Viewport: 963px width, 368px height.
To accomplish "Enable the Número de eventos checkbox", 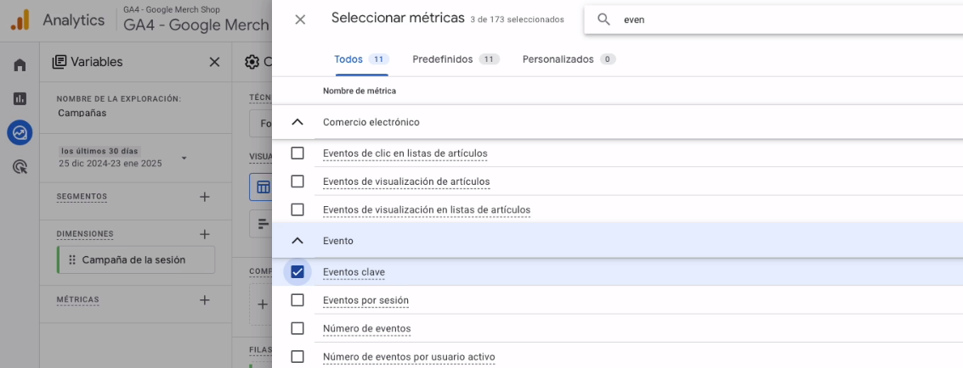I will click(297, 328).
